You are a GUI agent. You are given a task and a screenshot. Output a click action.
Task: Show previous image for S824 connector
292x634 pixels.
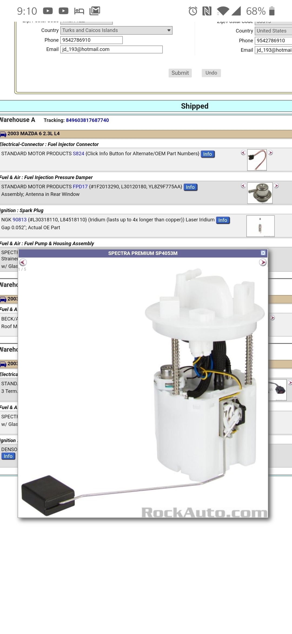pyautogui.click(x=243, y=153)
